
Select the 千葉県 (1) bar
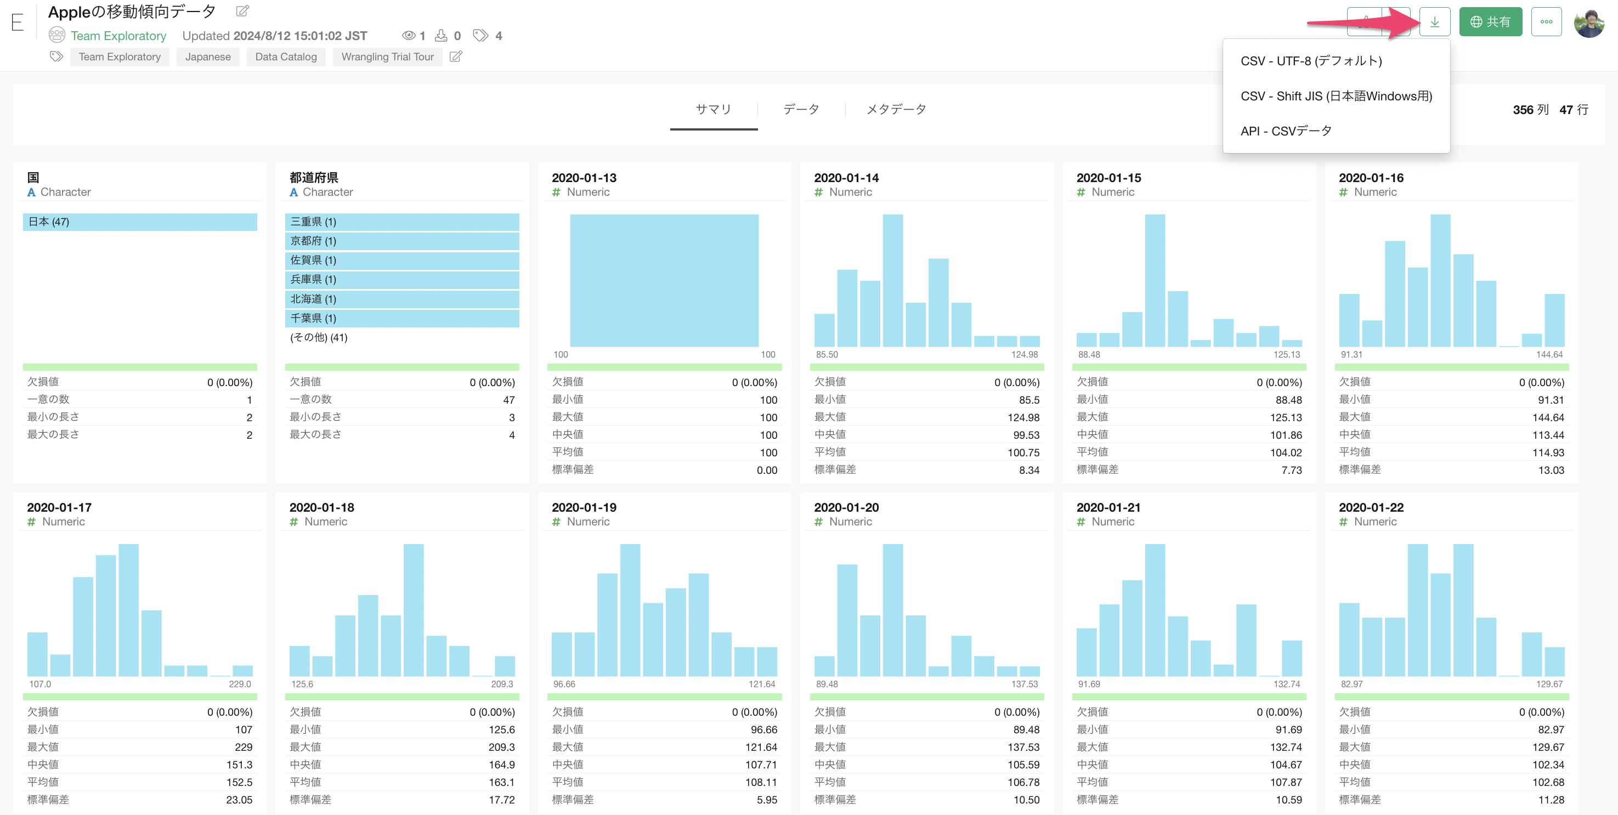click(x=402, y=318)
